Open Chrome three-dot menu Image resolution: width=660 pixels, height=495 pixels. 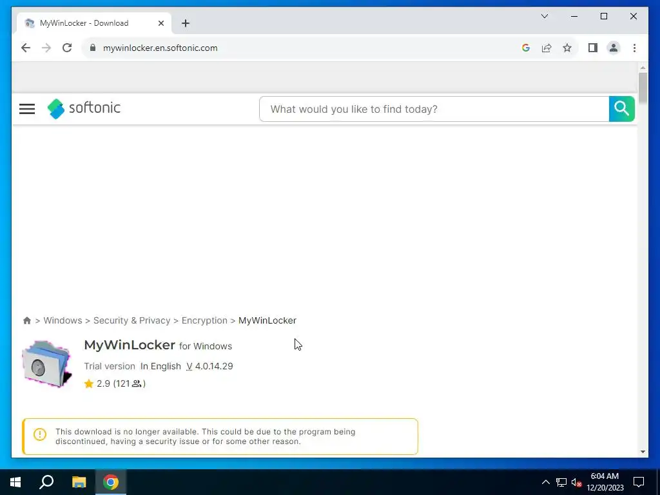[634, 48]
